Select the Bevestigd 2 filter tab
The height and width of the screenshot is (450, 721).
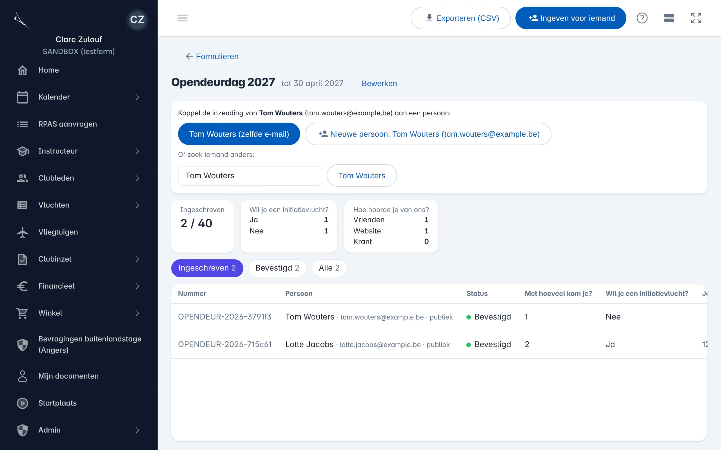pos(277,268)
